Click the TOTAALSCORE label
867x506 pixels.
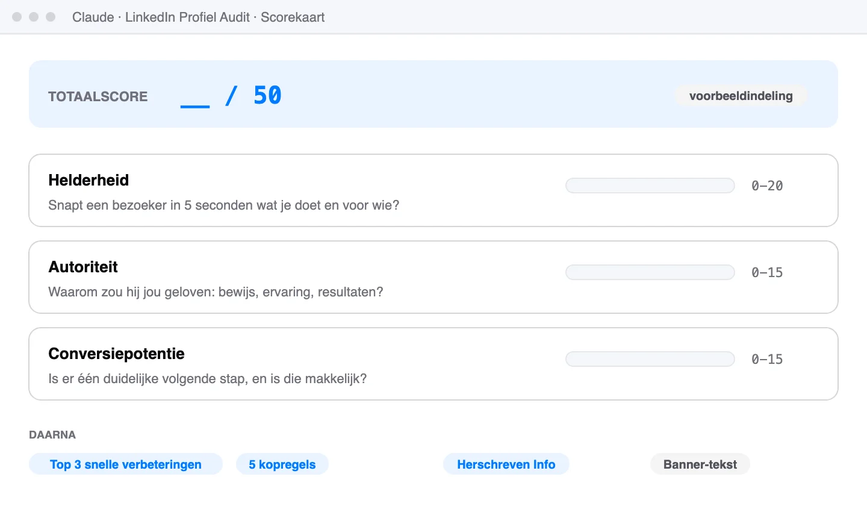[x=98, y=96]
